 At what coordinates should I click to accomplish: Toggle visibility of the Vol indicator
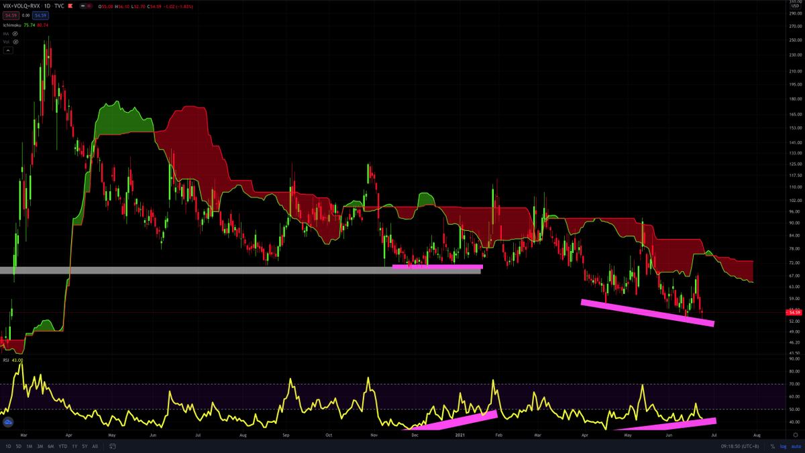[15, 41]
